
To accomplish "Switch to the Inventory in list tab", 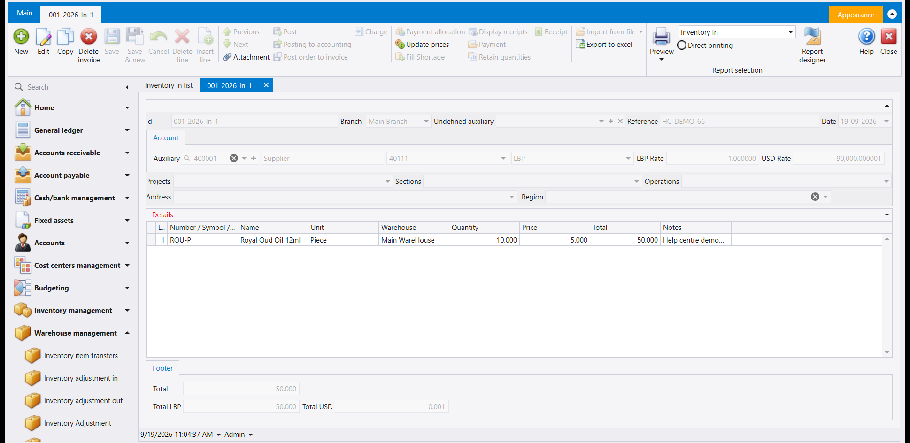I will coord(169,85).
